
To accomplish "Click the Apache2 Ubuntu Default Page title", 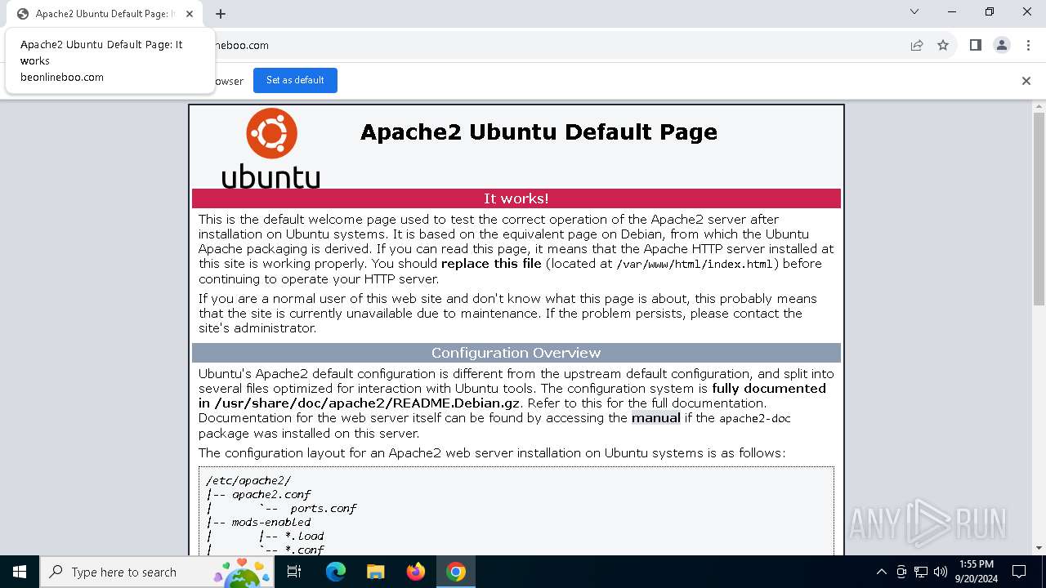I will [539, 132].
